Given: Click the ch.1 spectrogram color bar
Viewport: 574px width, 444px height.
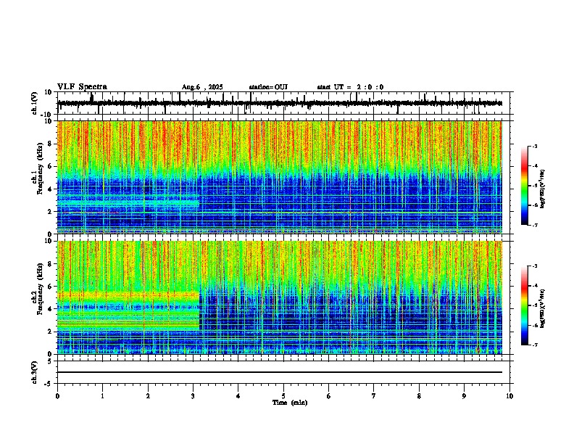Looking at the screenshot, I should pos(524,186).
